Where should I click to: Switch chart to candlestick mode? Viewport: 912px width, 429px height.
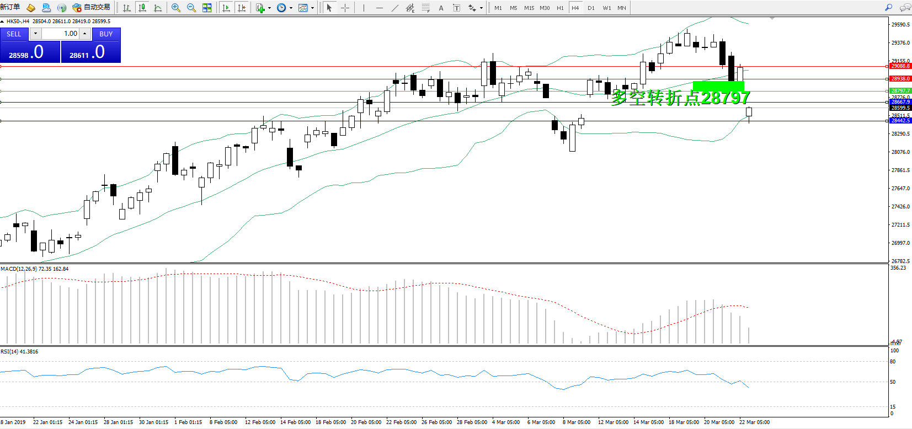click(142, 8)
